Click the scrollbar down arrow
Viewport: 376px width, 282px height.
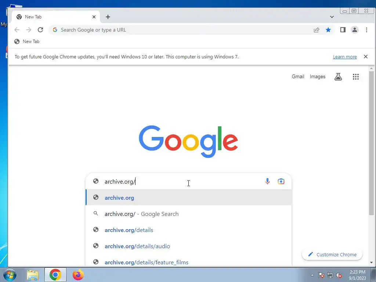pos(371,263)
